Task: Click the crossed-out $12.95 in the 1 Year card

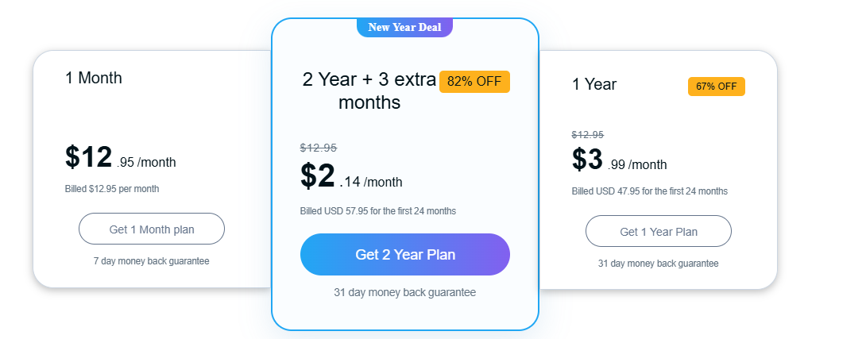Action: point(588,135)
